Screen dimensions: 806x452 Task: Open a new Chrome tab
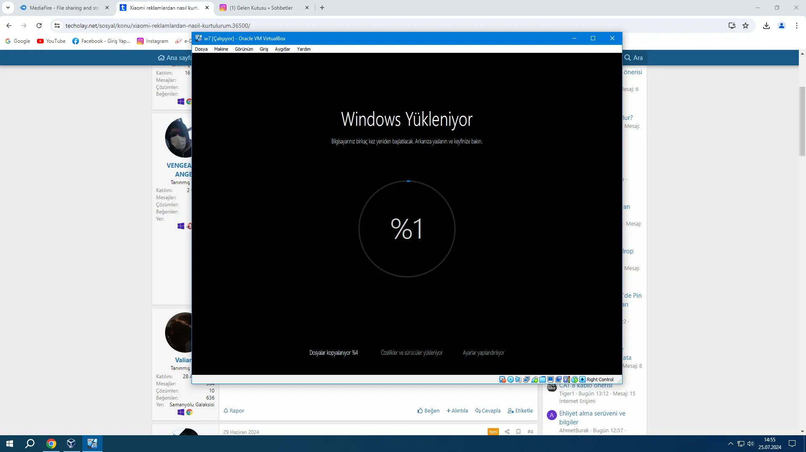pos(322,8)
